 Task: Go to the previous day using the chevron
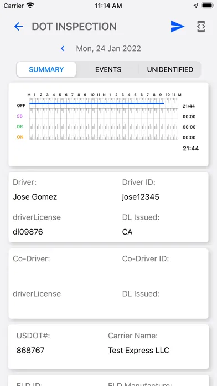(x=63, y=48)
